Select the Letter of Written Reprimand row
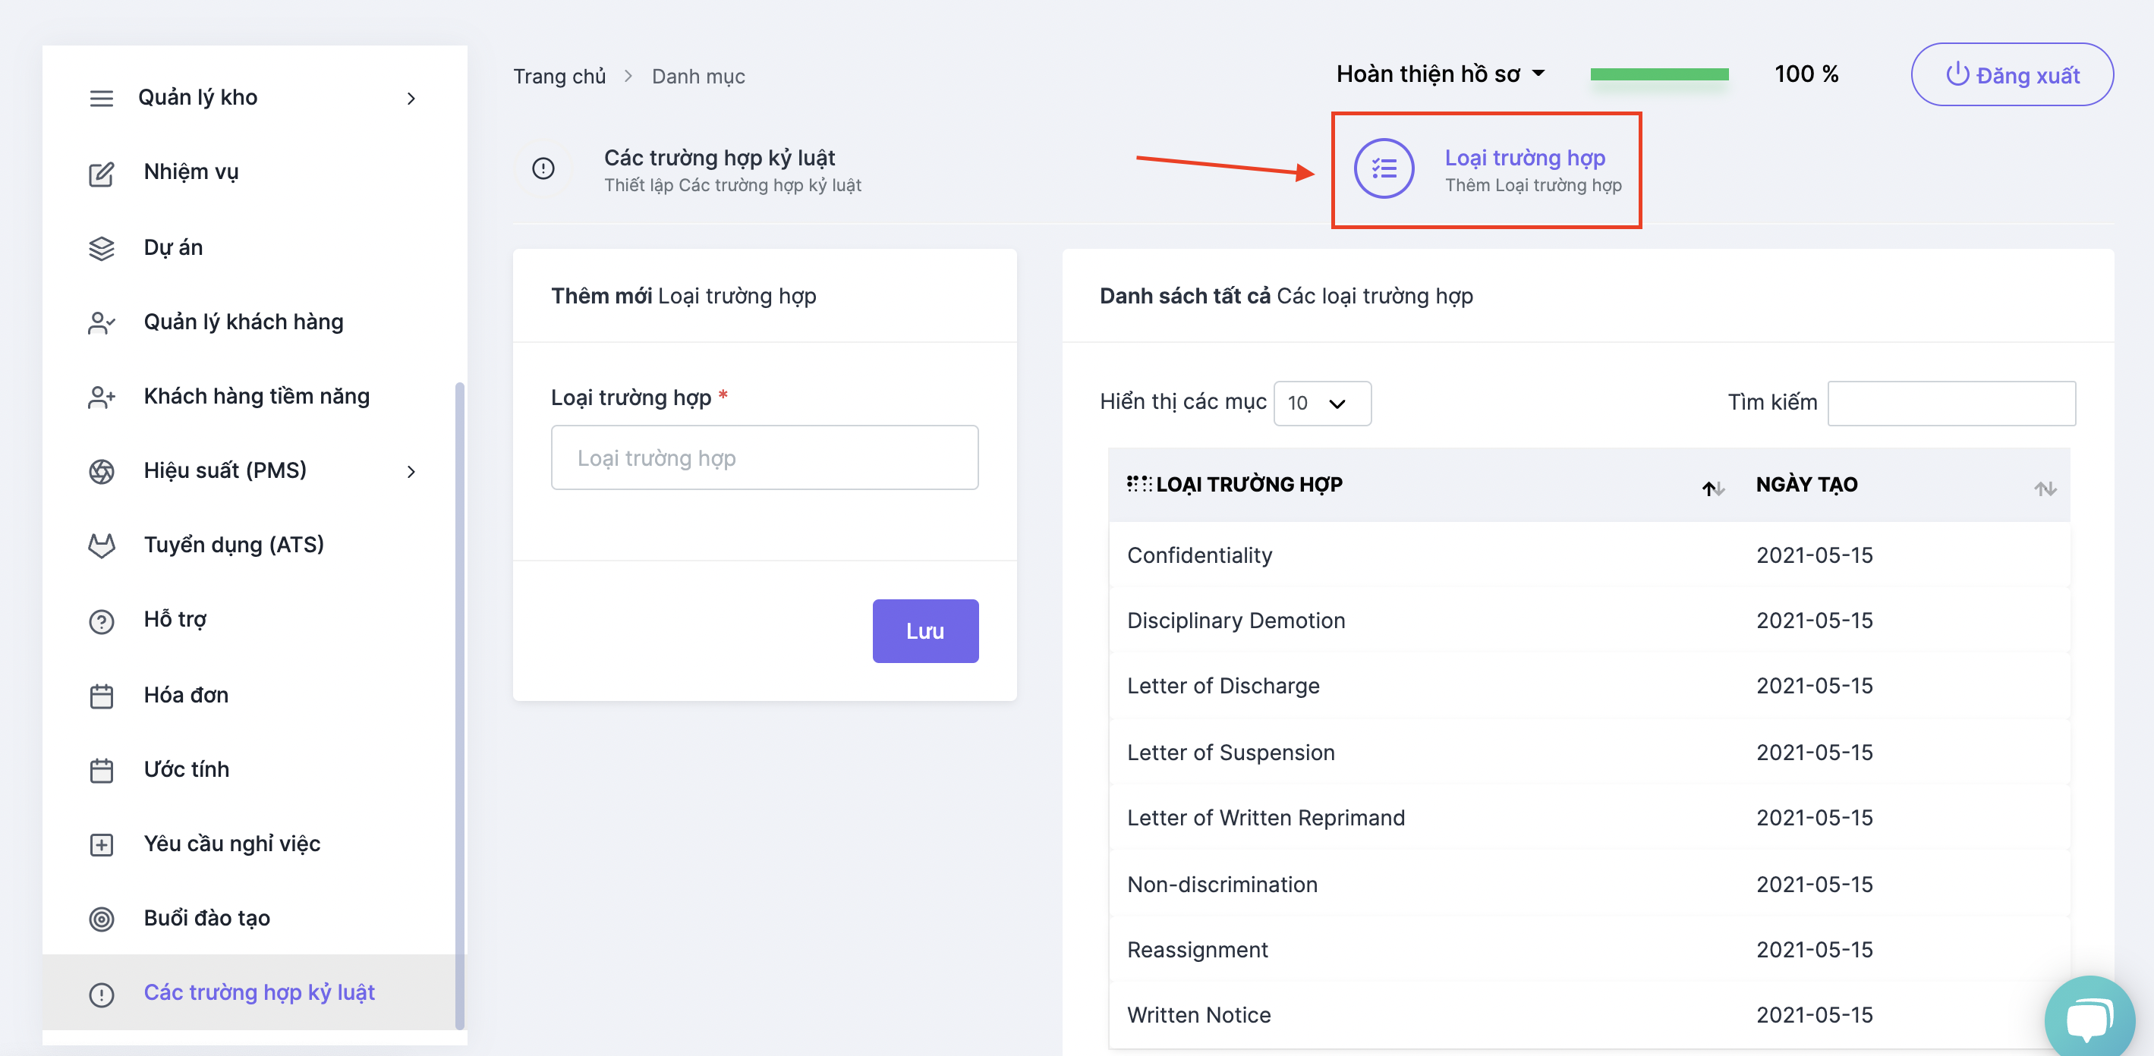Image resolution: width=2154 pixels, height=1056 pixels. 1589,818
